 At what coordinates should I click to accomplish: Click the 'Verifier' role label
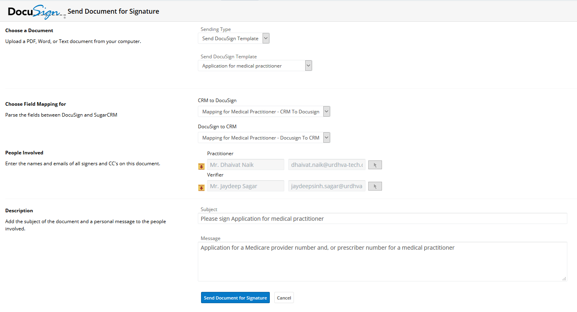click(216, 175)
